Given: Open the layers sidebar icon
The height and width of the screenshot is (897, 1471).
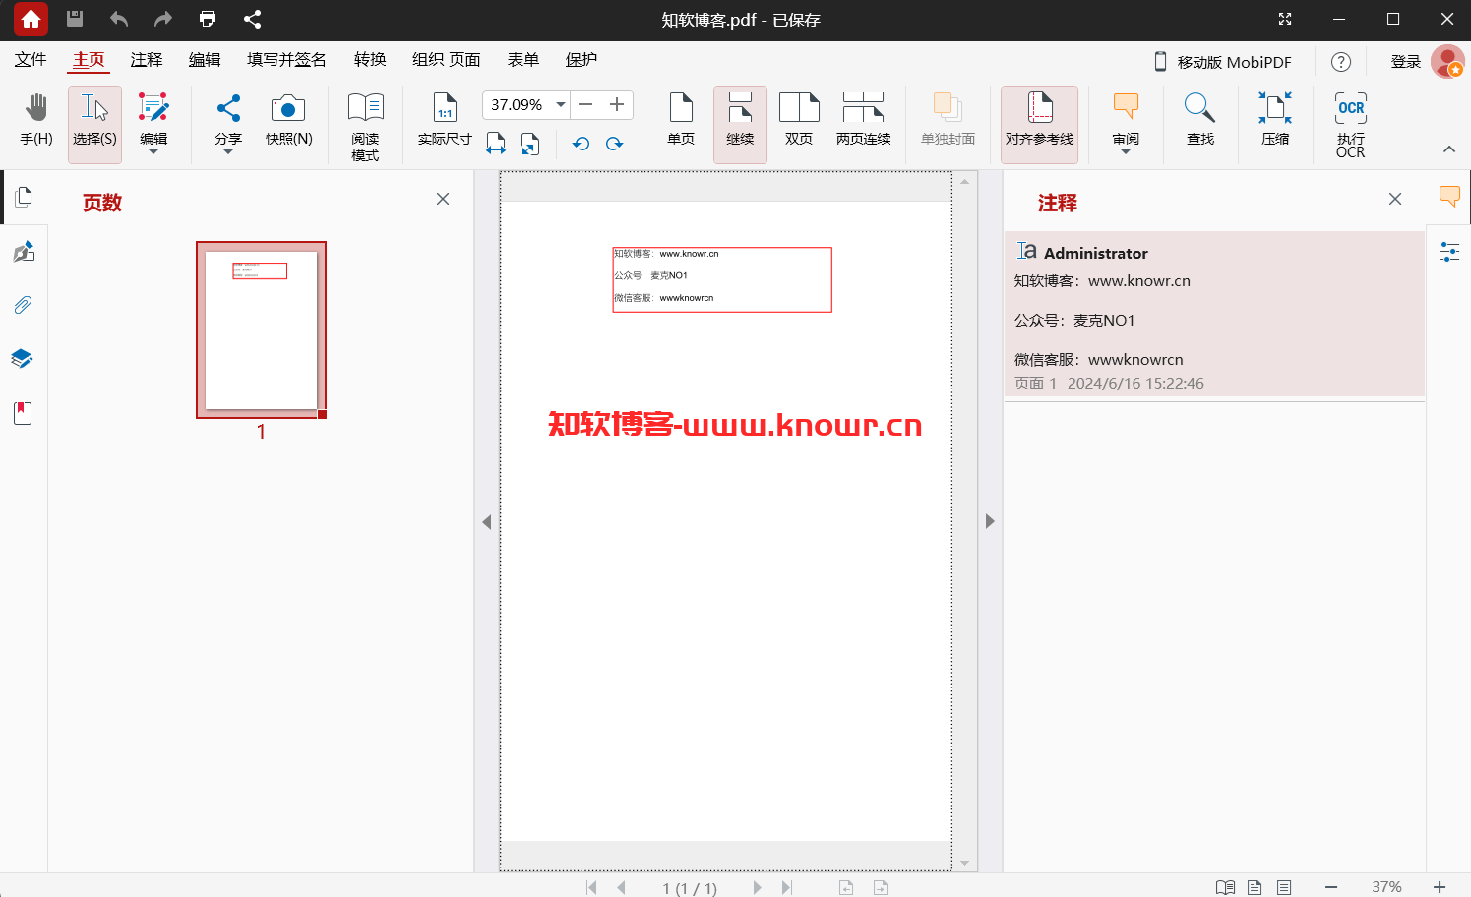Looking at the screenshot, I should [24, 359].
